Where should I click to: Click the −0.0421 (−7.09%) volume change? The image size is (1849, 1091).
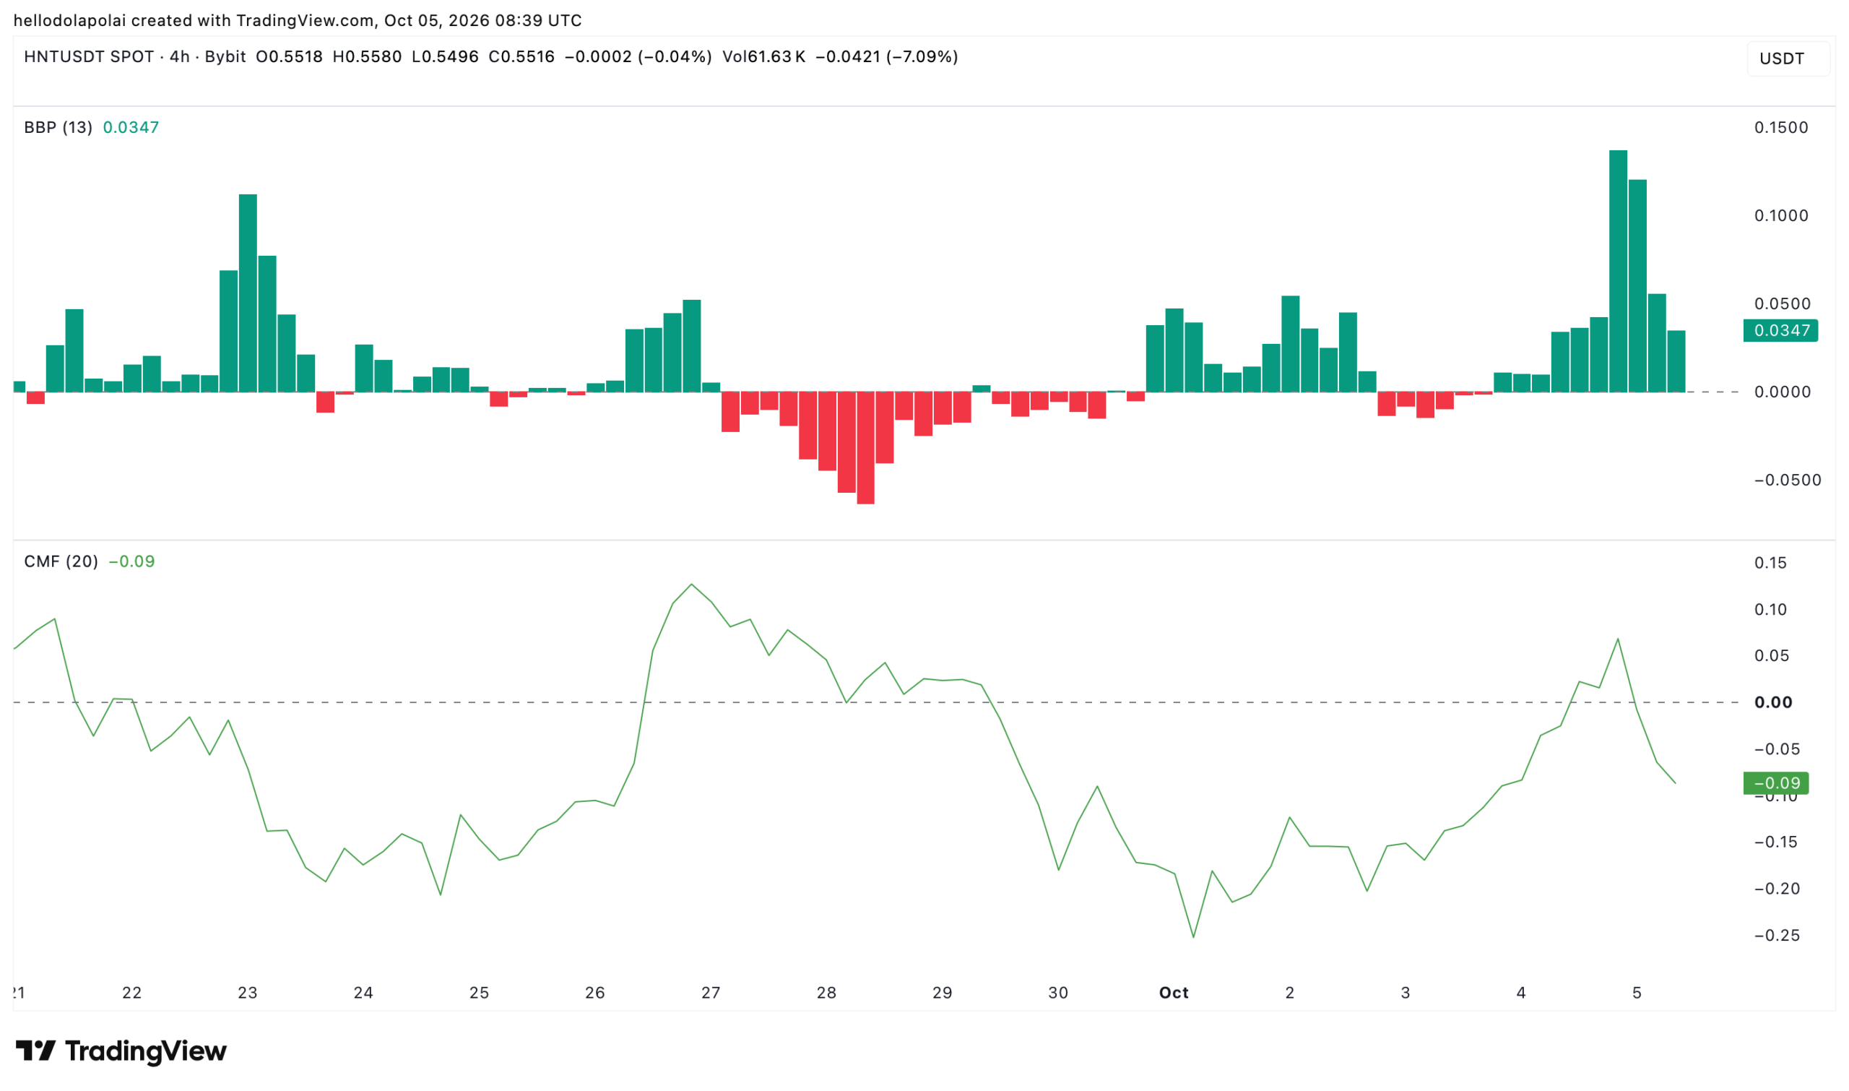887,56
